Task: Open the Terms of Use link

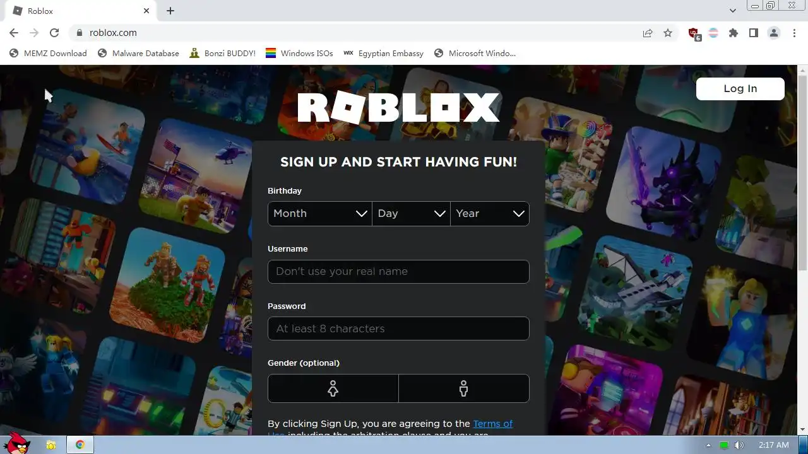Action: 492,424
